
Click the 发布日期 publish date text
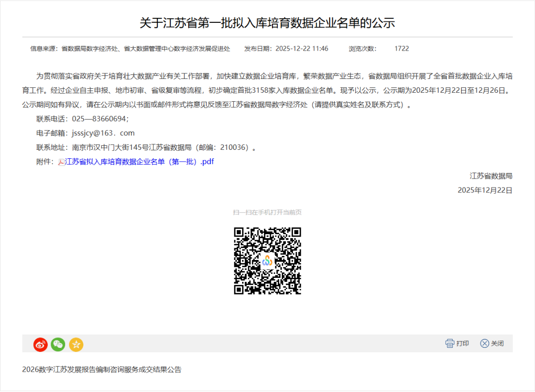coord(286,49)
